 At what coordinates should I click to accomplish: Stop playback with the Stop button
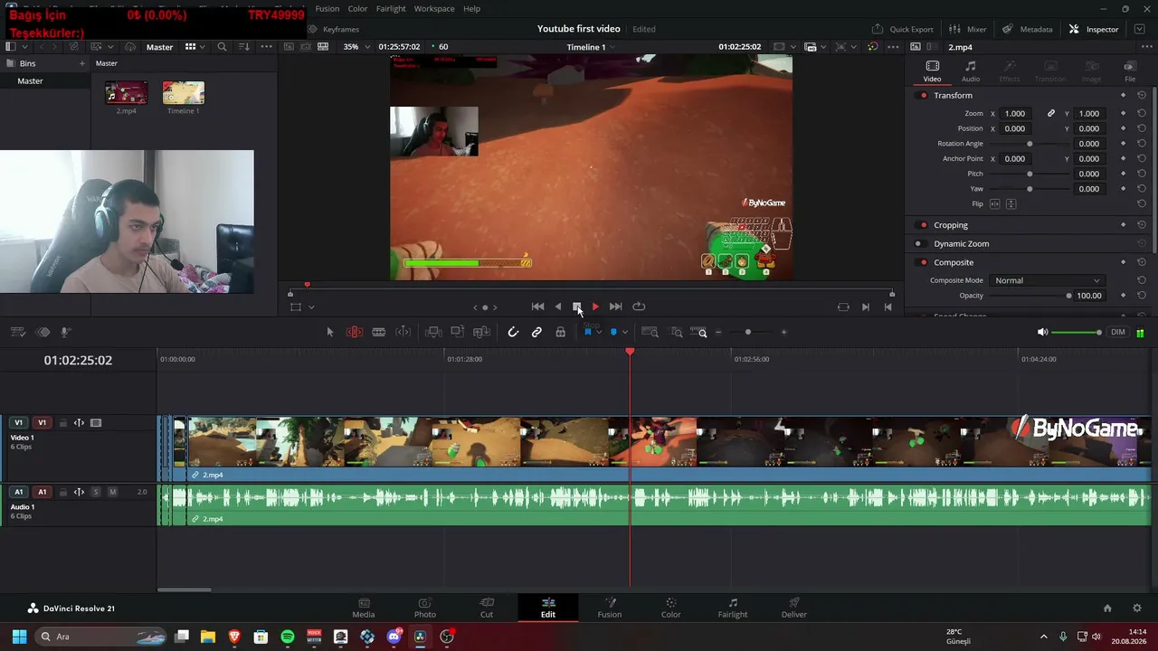click(576, 307)
